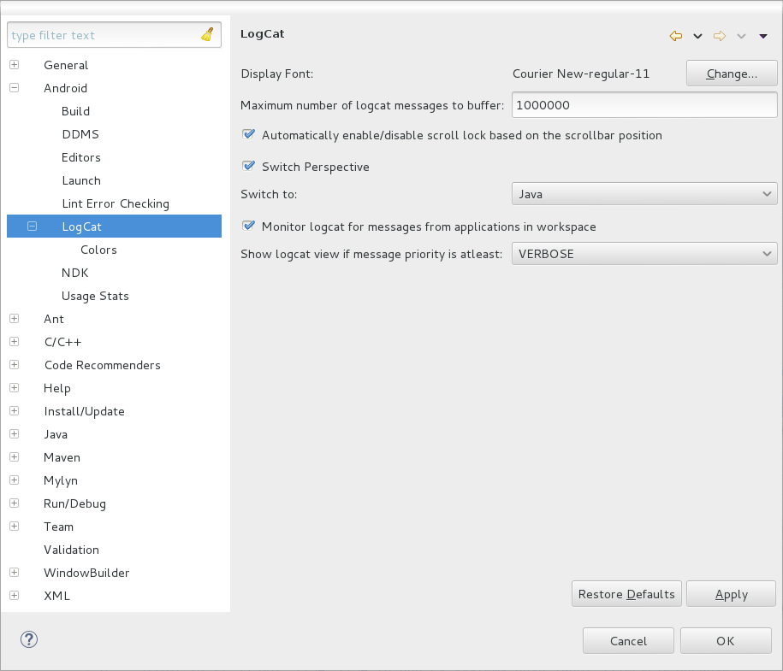Expand the Run/Debug tree node
The image size is (783, 671).
tap(15, 503)
